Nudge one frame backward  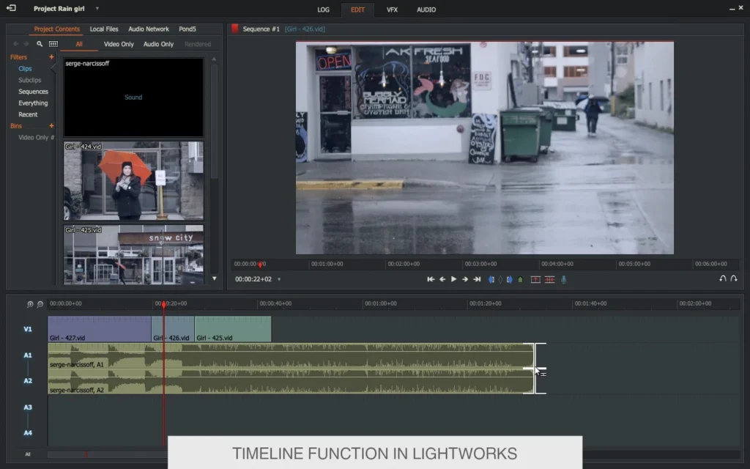[442, 279]
